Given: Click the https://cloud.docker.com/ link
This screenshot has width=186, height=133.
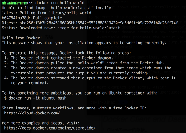Looking at the screenshot, I should pyautogui.click(x=32, y=113).
